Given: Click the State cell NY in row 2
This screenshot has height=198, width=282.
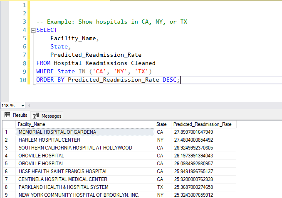Looking at the screenshot, I should (162, 140).
